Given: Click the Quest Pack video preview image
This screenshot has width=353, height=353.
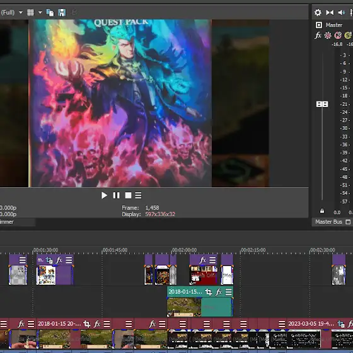Looking at the screenshot, I should 120,103.
